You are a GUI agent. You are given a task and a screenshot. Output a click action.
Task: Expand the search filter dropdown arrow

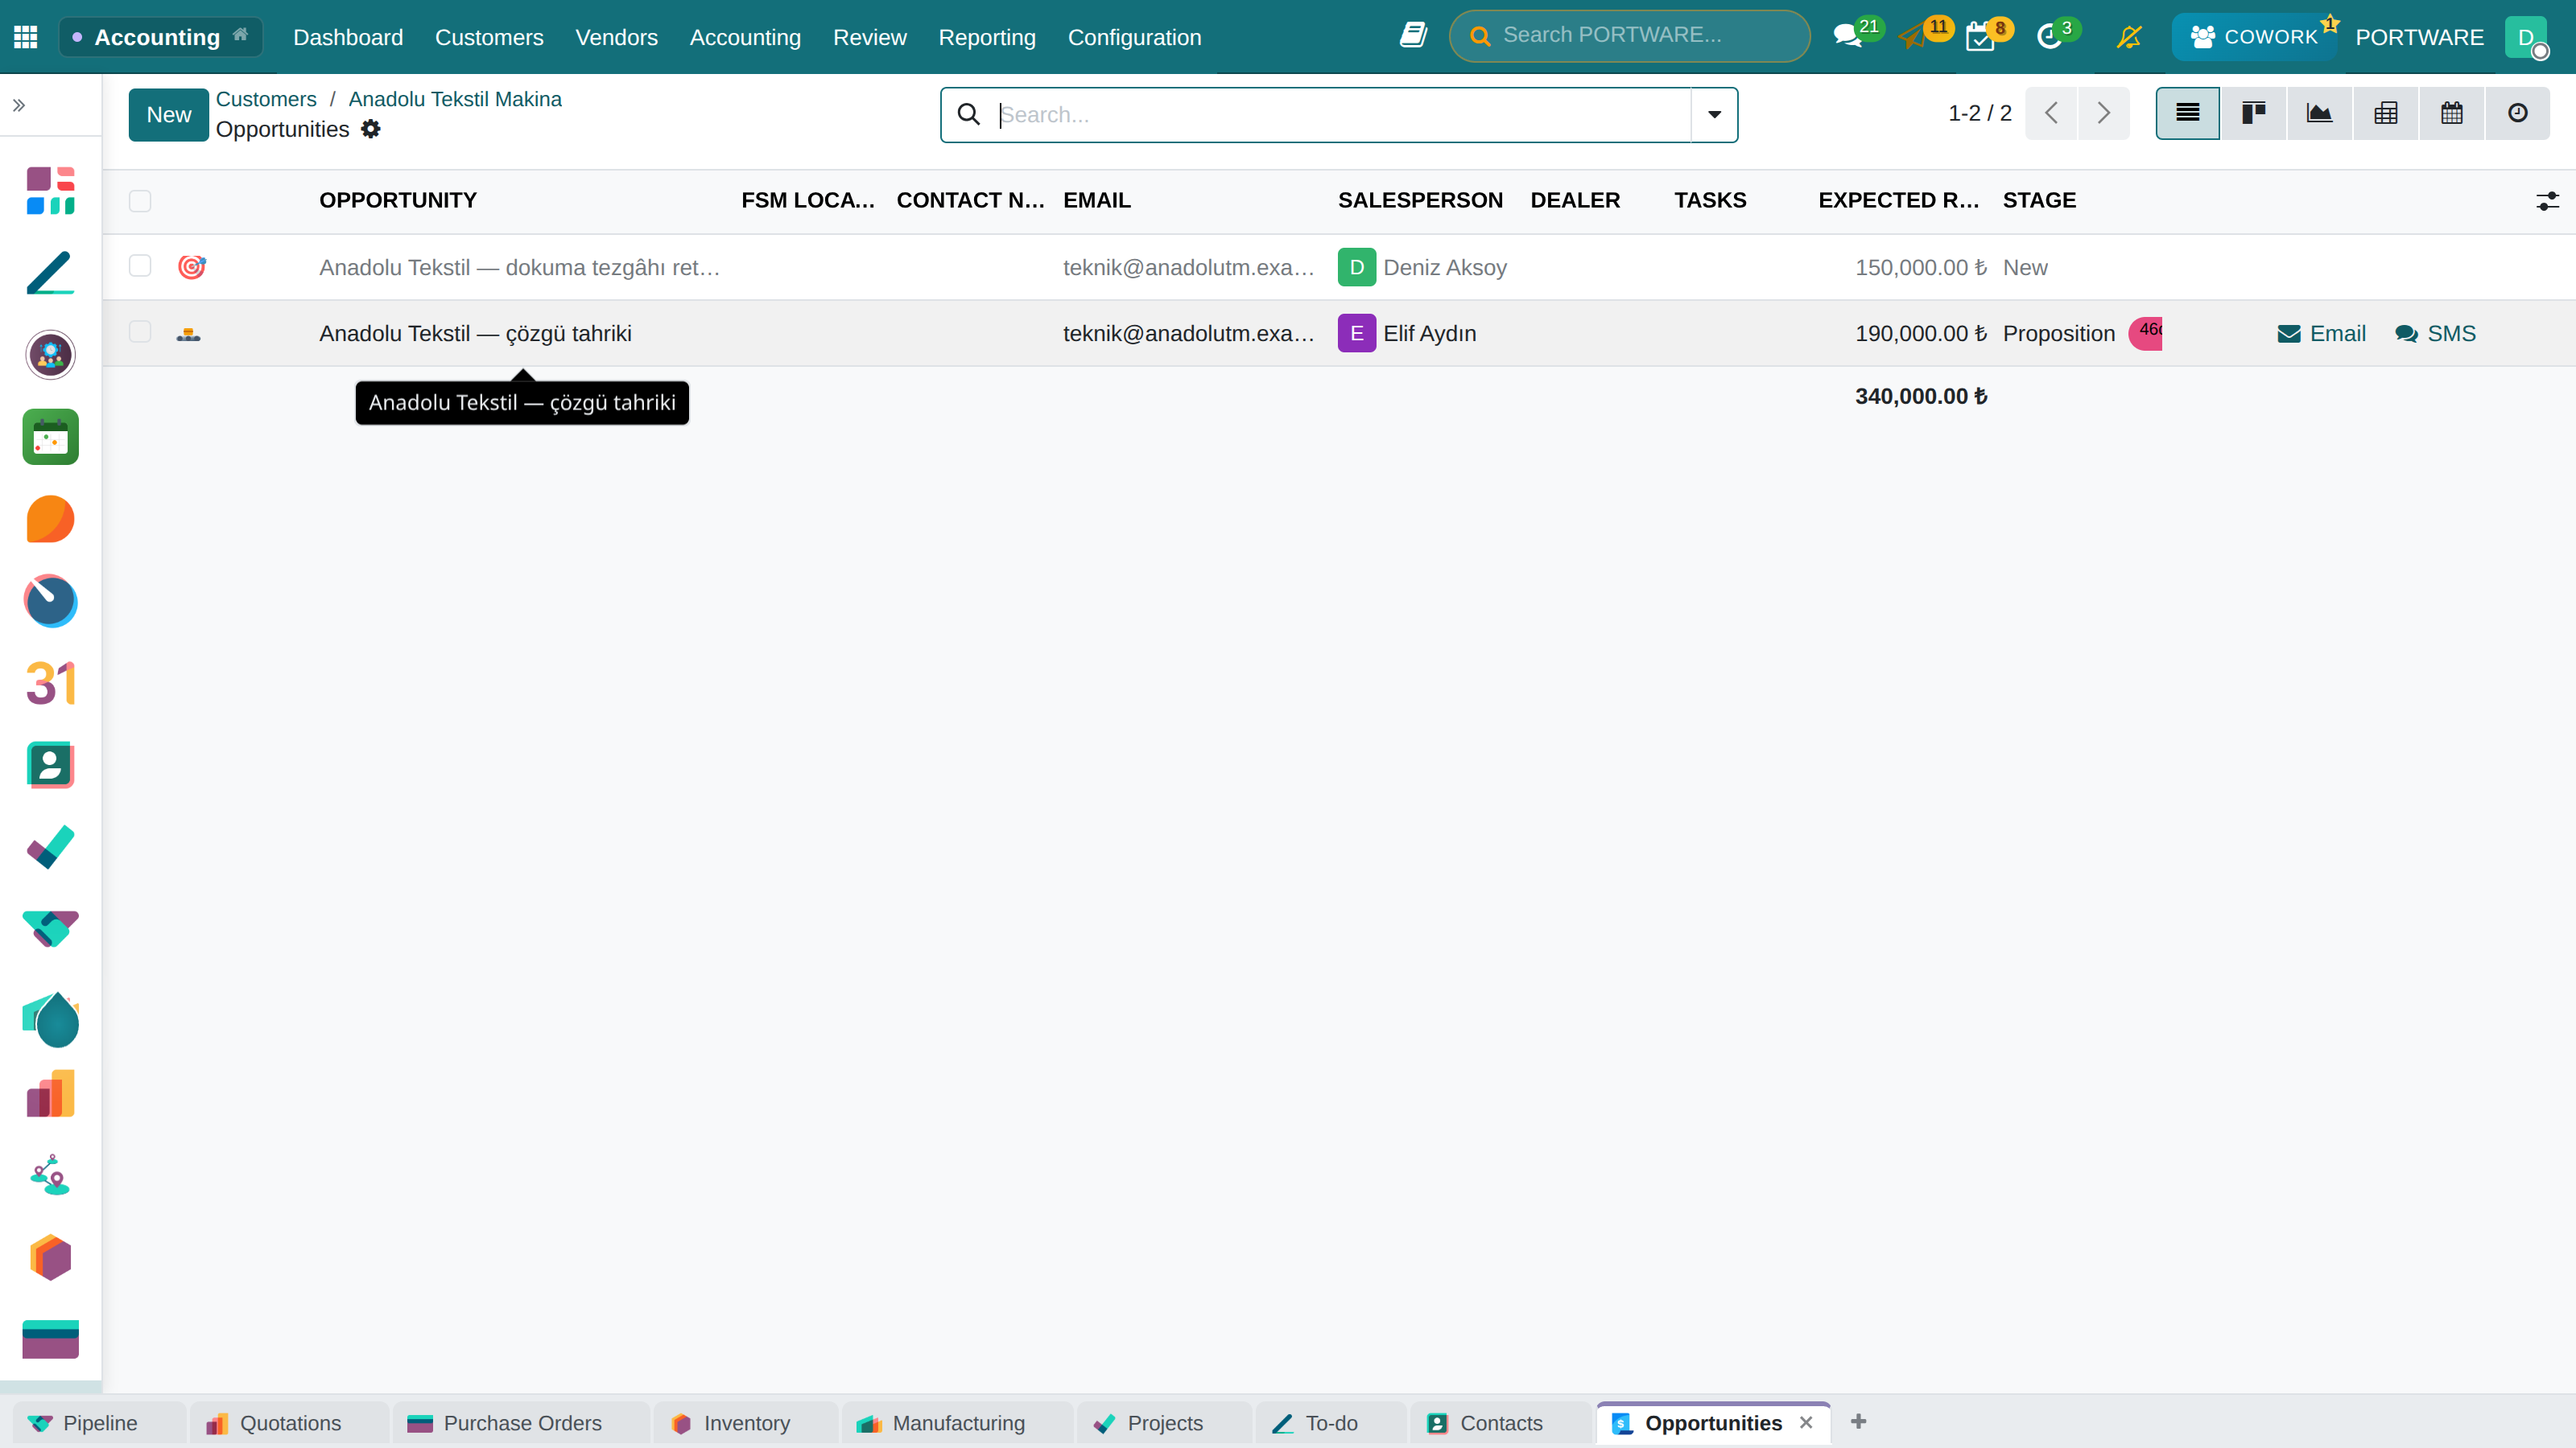pyautogui.click(x=1714, y=114)
